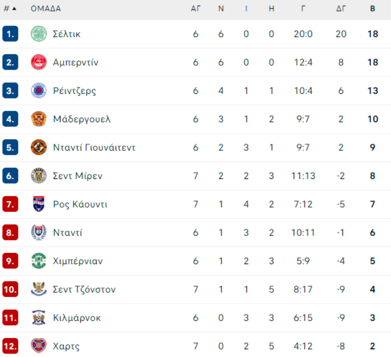Open the Νταντί Γιουνάιτεντ team name
Image resolution: width=391 pixels, height=357 pixels.
point(94,148)
